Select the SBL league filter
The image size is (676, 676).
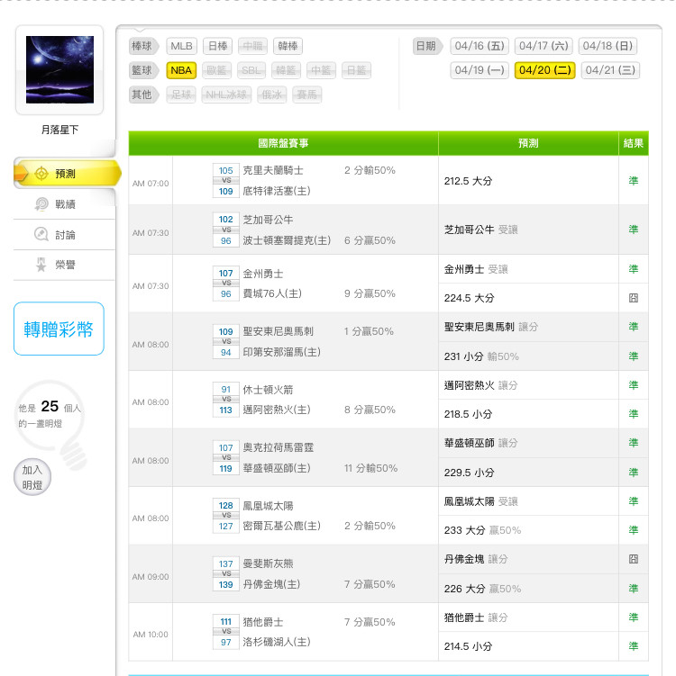tap(251, 70)
